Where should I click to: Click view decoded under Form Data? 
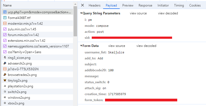[146, 46]
